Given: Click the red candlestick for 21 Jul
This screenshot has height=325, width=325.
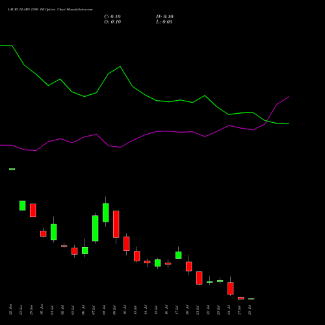Looking at the screenshot, I should pyautogui.click(x=200, y=278).
